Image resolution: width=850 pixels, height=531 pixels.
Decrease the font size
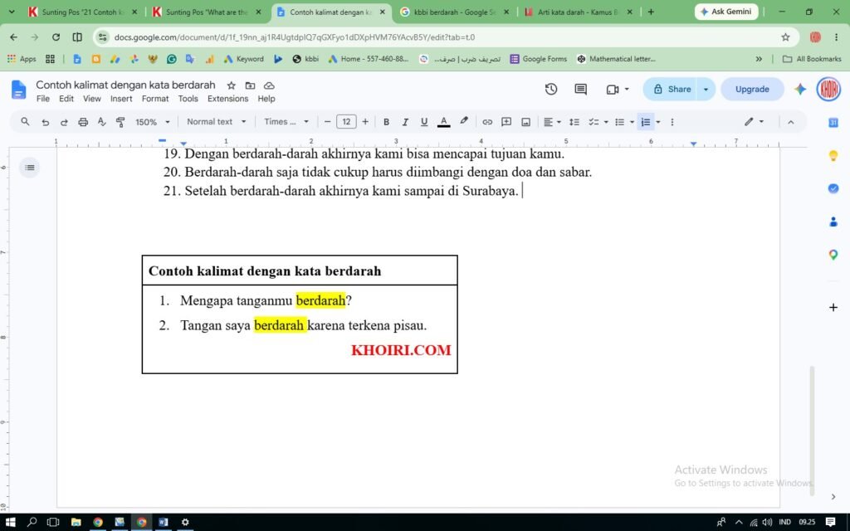pos(327,122)
